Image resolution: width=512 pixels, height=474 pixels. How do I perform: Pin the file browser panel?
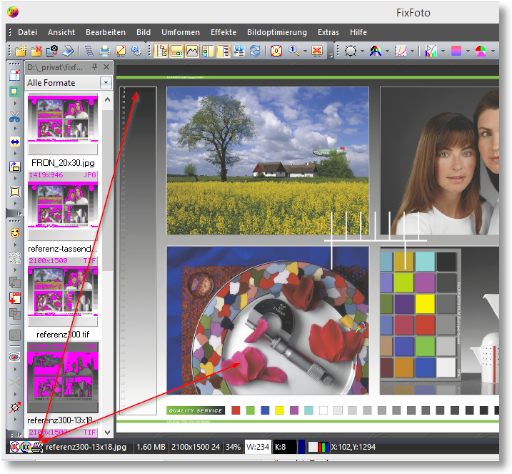95,67
